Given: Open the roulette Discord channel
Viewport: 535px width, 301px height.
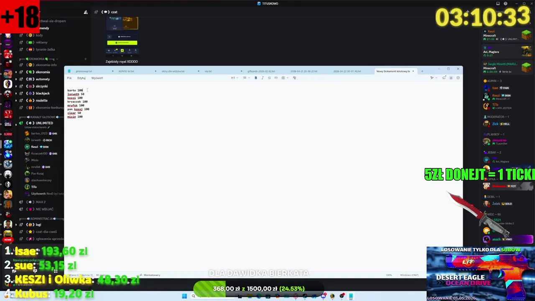Looking at the screenshot, I should (x=41, y=100).
